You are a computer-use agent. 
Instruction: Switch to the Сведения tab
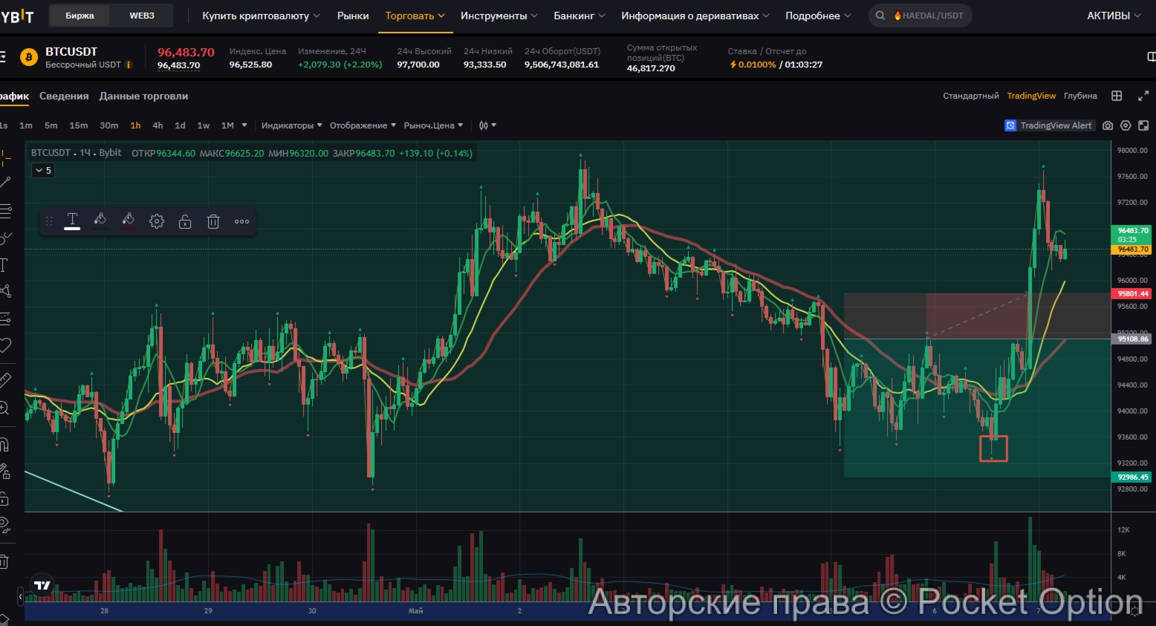pyautogui.click(x=64, y=96)
